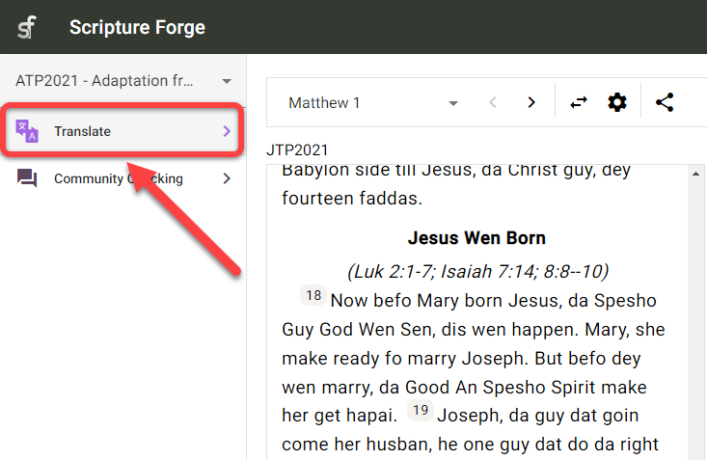Select the verse 19 number marker

pyautogui.click(x=421, y=412)
